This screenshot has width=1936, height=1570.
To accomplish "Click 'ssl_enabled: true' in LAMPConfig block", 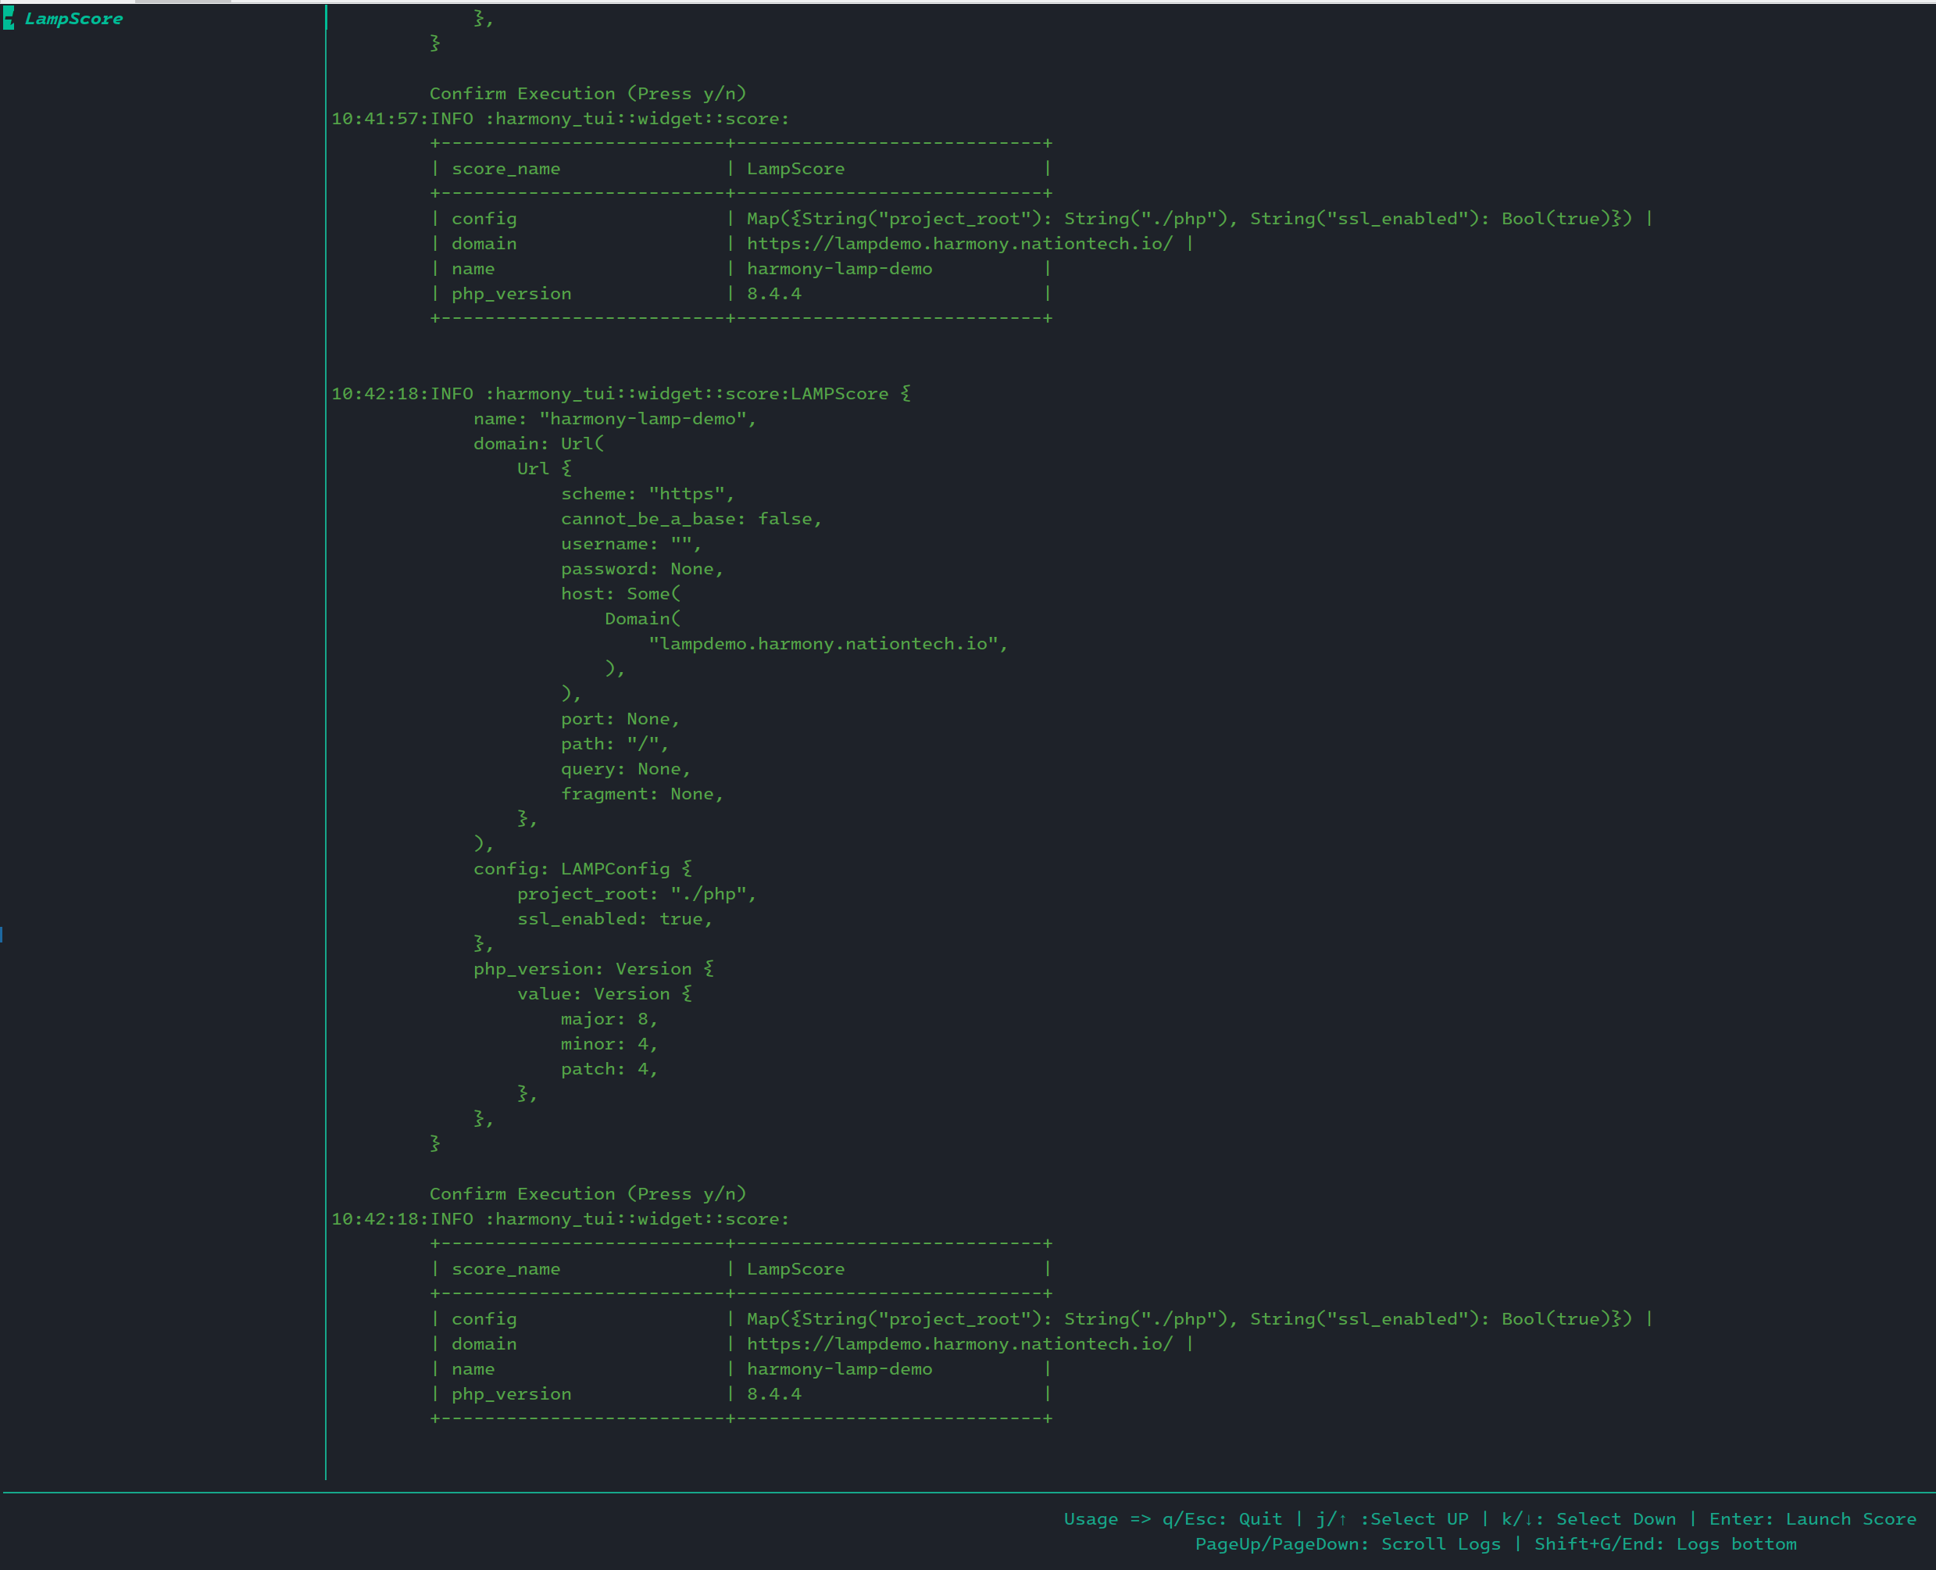I will (615, 919).
